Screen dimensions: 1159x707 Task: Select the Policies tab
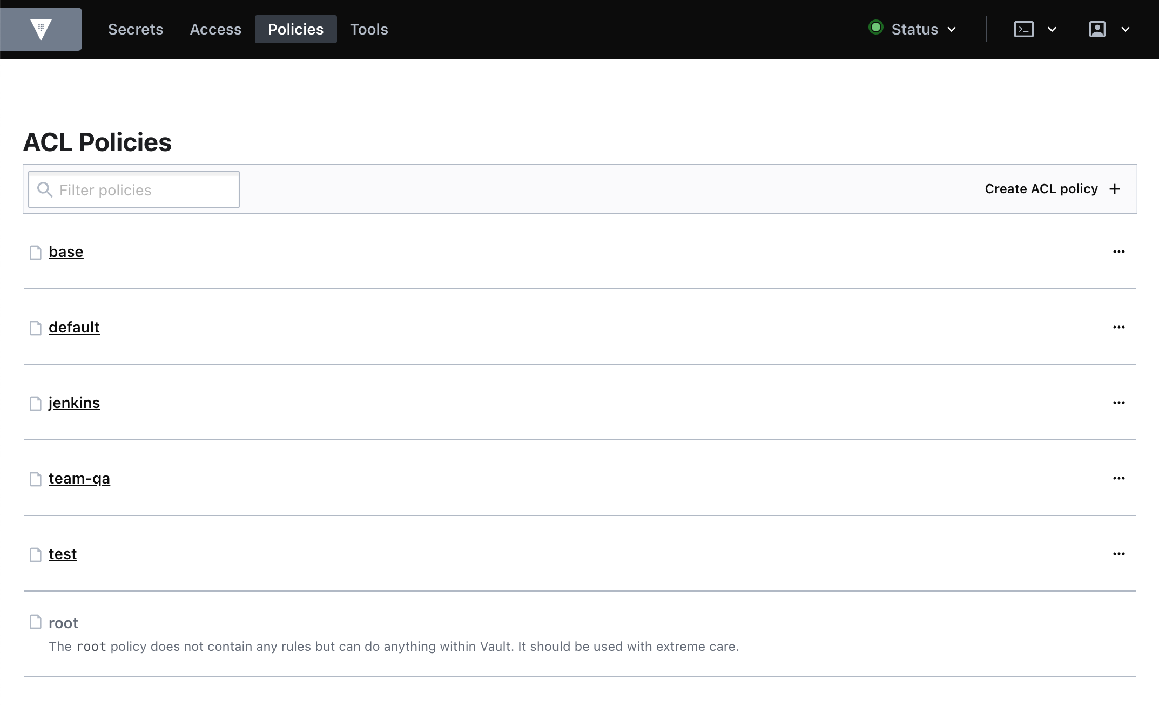click(296, 29)
